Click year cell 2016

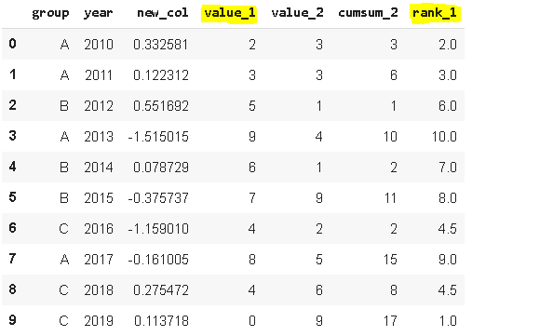pos(99,229)
